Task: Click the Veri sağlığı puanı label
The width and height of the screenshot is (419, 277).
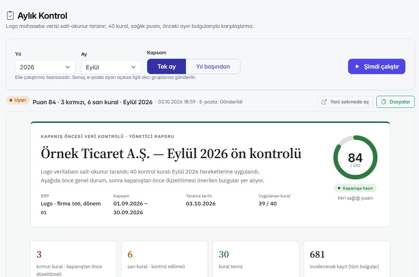Action: 355,198
